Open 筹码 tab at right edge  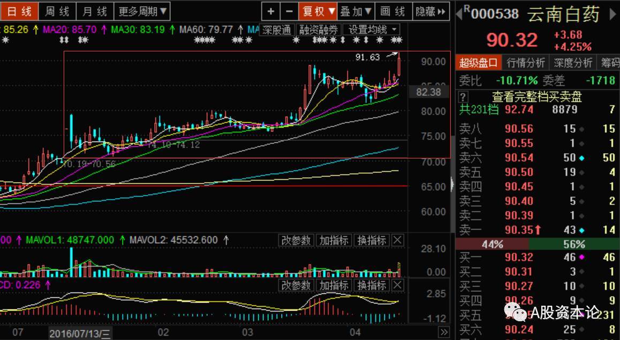point(609,63)
